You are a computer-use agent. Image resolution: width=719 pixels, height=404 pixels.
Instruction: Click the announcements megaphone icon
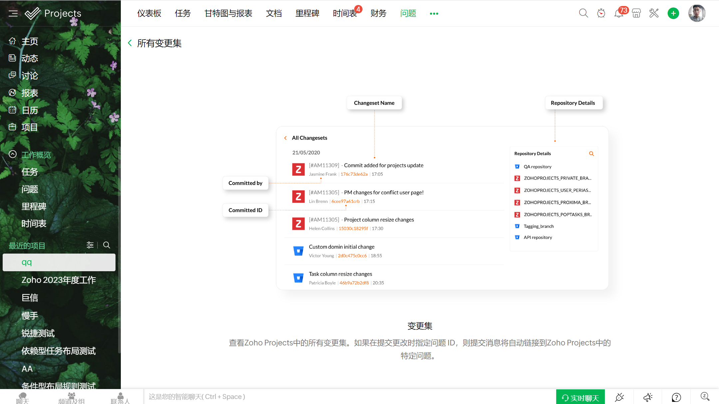click(x=648, y=397)
